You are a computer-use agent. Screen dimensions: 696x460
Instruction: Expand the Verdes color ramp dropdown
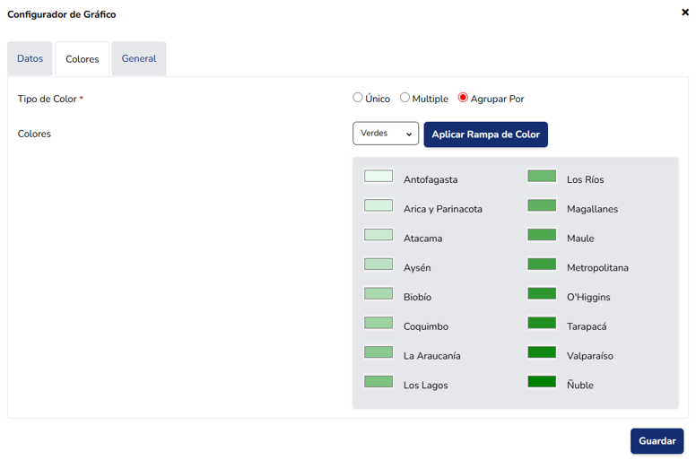pos(386,134)
